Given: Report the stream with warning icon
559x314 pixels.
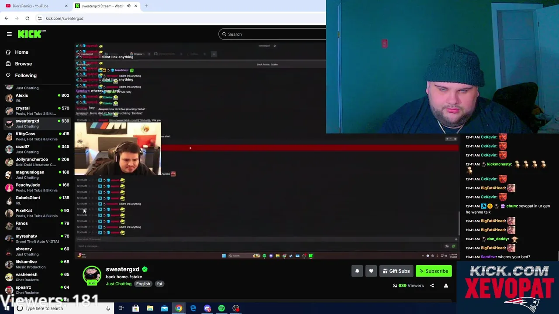Looking at the screenshot, I should pos(446,286).
